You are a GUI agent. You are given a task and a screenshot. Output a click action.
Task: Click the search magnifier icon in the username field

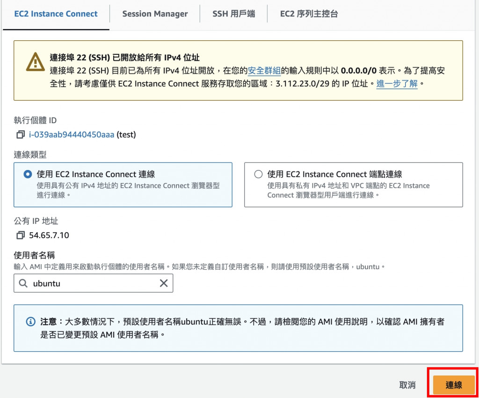[23, 283]
